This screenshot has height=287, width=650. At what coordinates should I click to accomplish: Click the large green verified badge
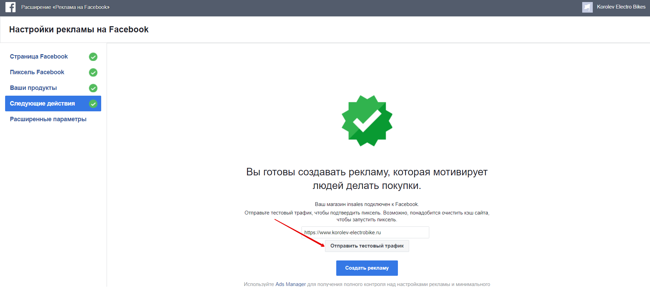pos(367,121)
